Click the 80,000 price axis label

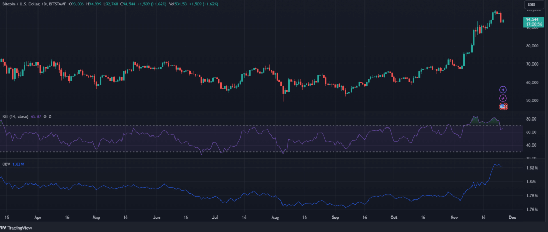pos(531,46)
